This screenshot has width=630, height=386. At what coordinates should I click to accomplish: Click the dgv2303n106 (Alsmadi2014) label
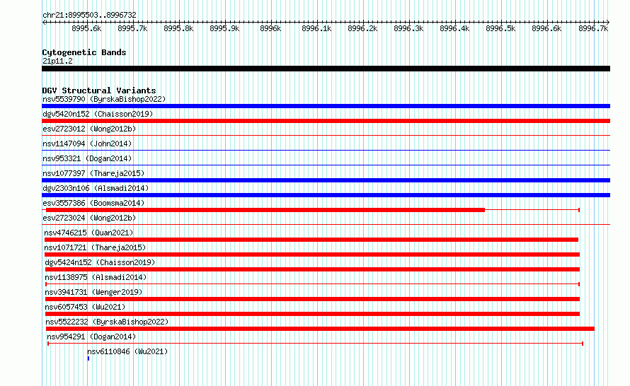[x=96, y=188]
